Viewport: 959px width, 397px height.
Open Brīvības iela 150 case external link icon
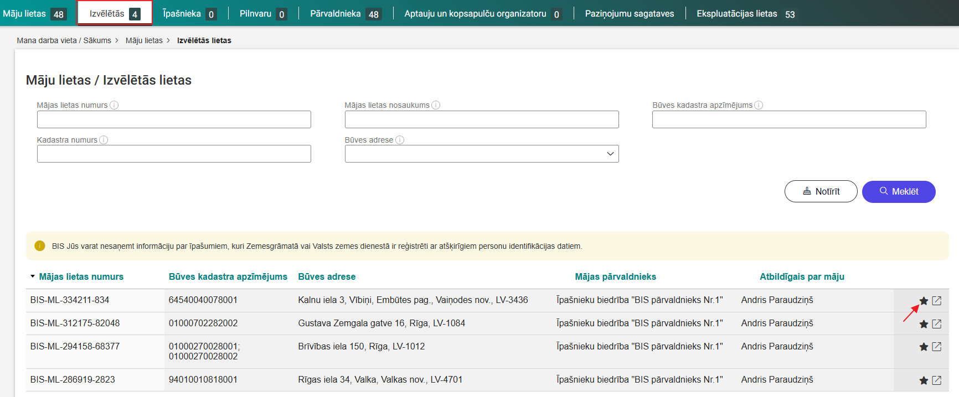point(937,347)
